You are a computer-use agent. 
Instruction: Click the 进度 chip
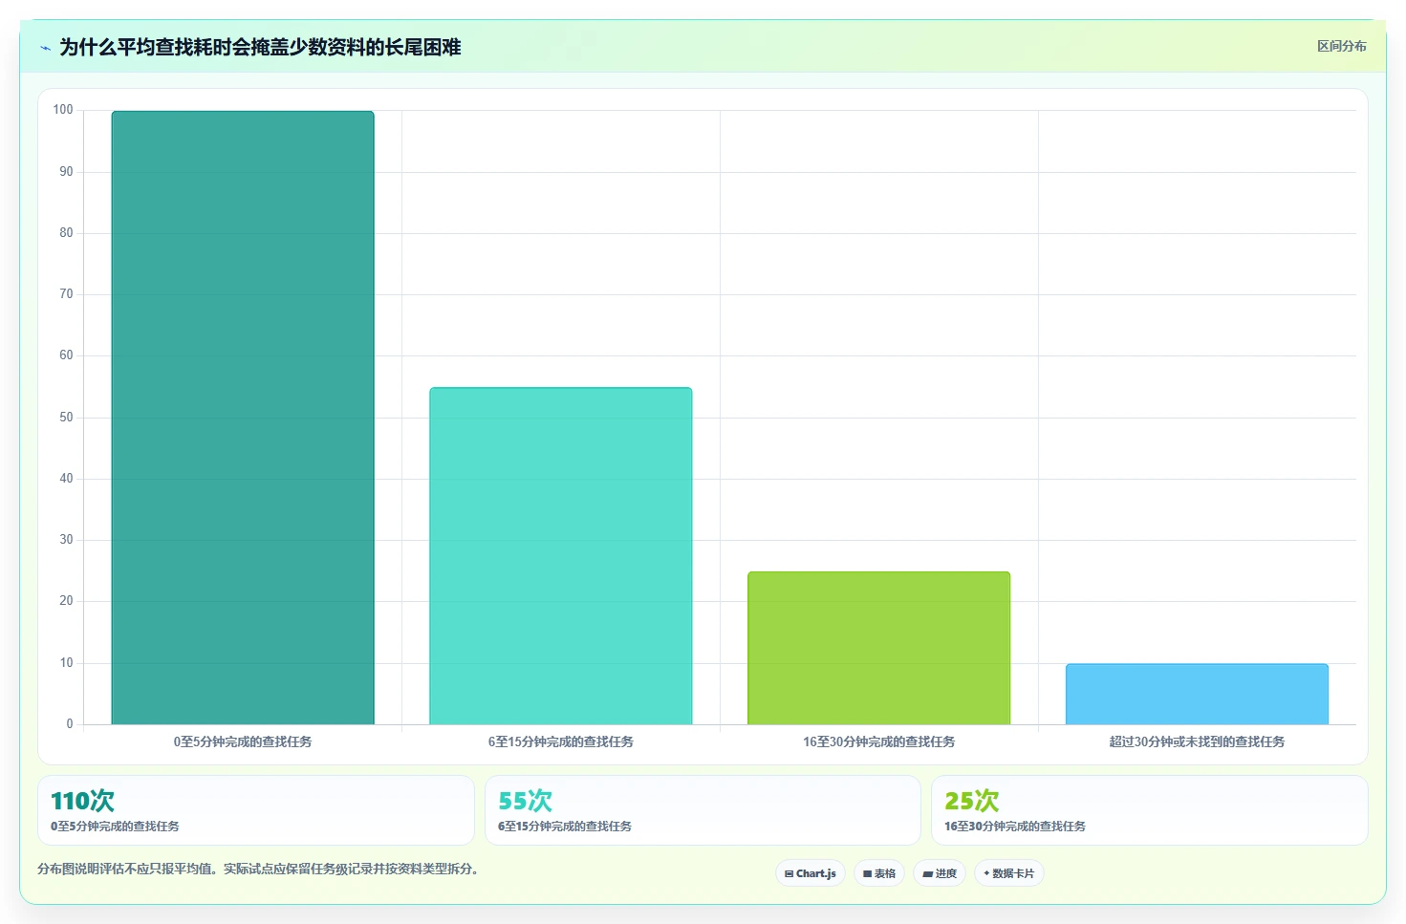tap(940, 873)
